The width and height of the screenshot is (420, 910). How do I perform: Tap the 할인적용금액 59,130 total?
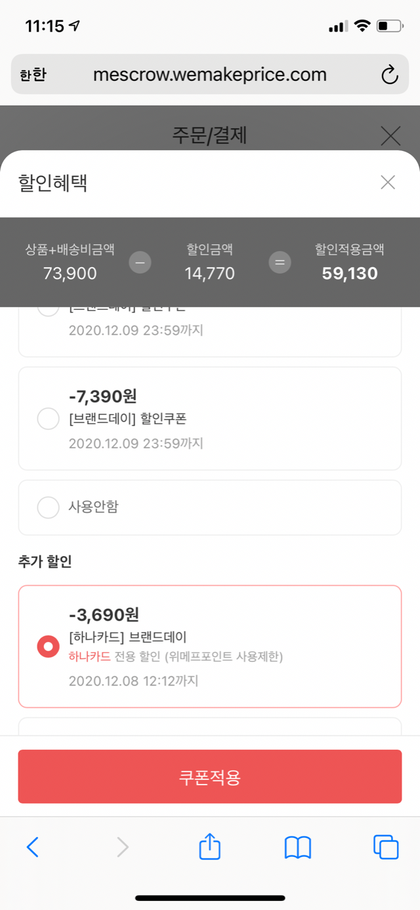pyautogui.click(x=349, y=273)
